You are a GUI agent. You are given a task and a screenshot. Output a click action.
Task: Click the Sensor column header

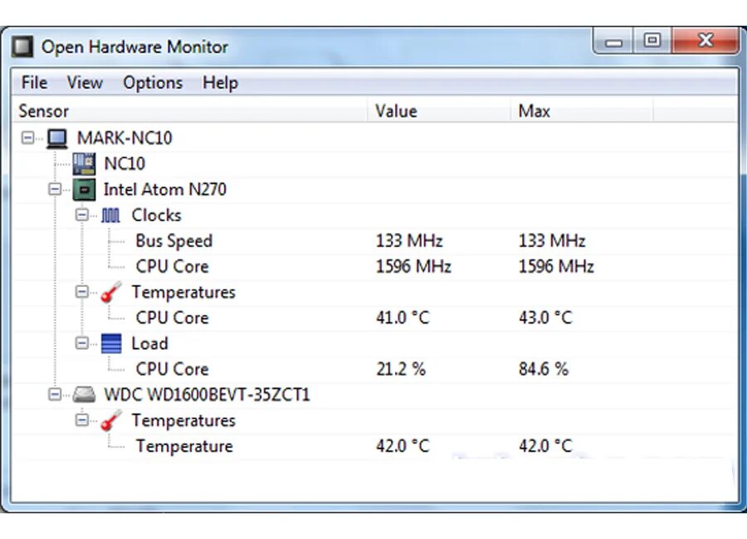click(x=189, y=111)
